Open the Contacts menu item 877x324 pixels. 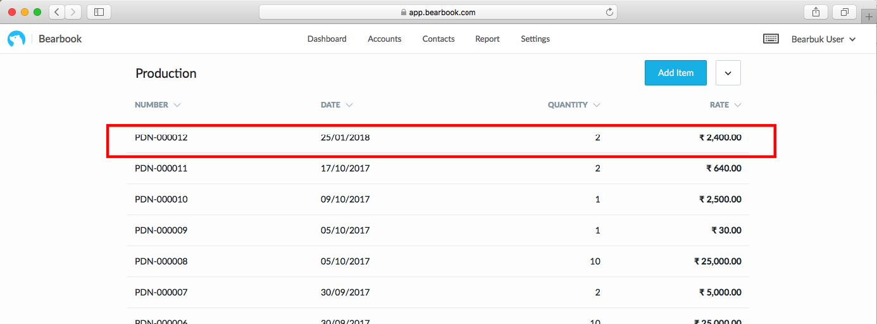438,39
